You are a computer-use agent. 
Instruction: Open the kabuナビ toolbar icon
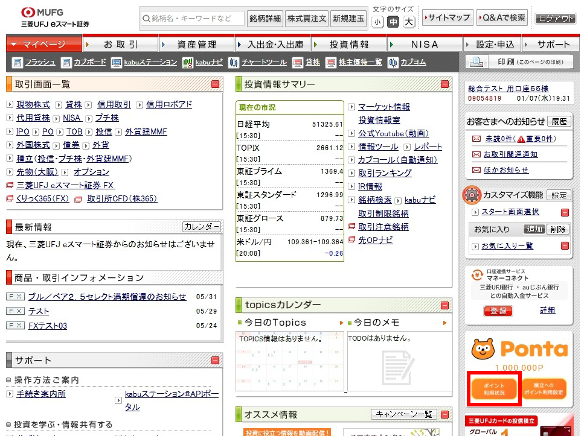(x=188, y=62)
